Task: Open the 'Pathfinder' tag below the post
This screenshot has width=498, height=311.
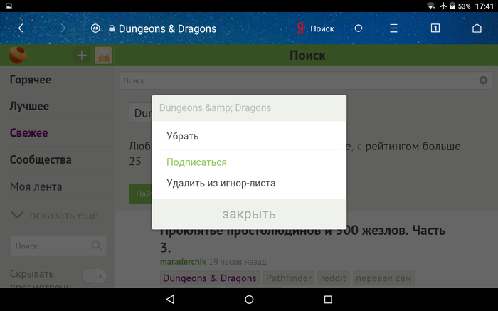Action: (291, 278)
